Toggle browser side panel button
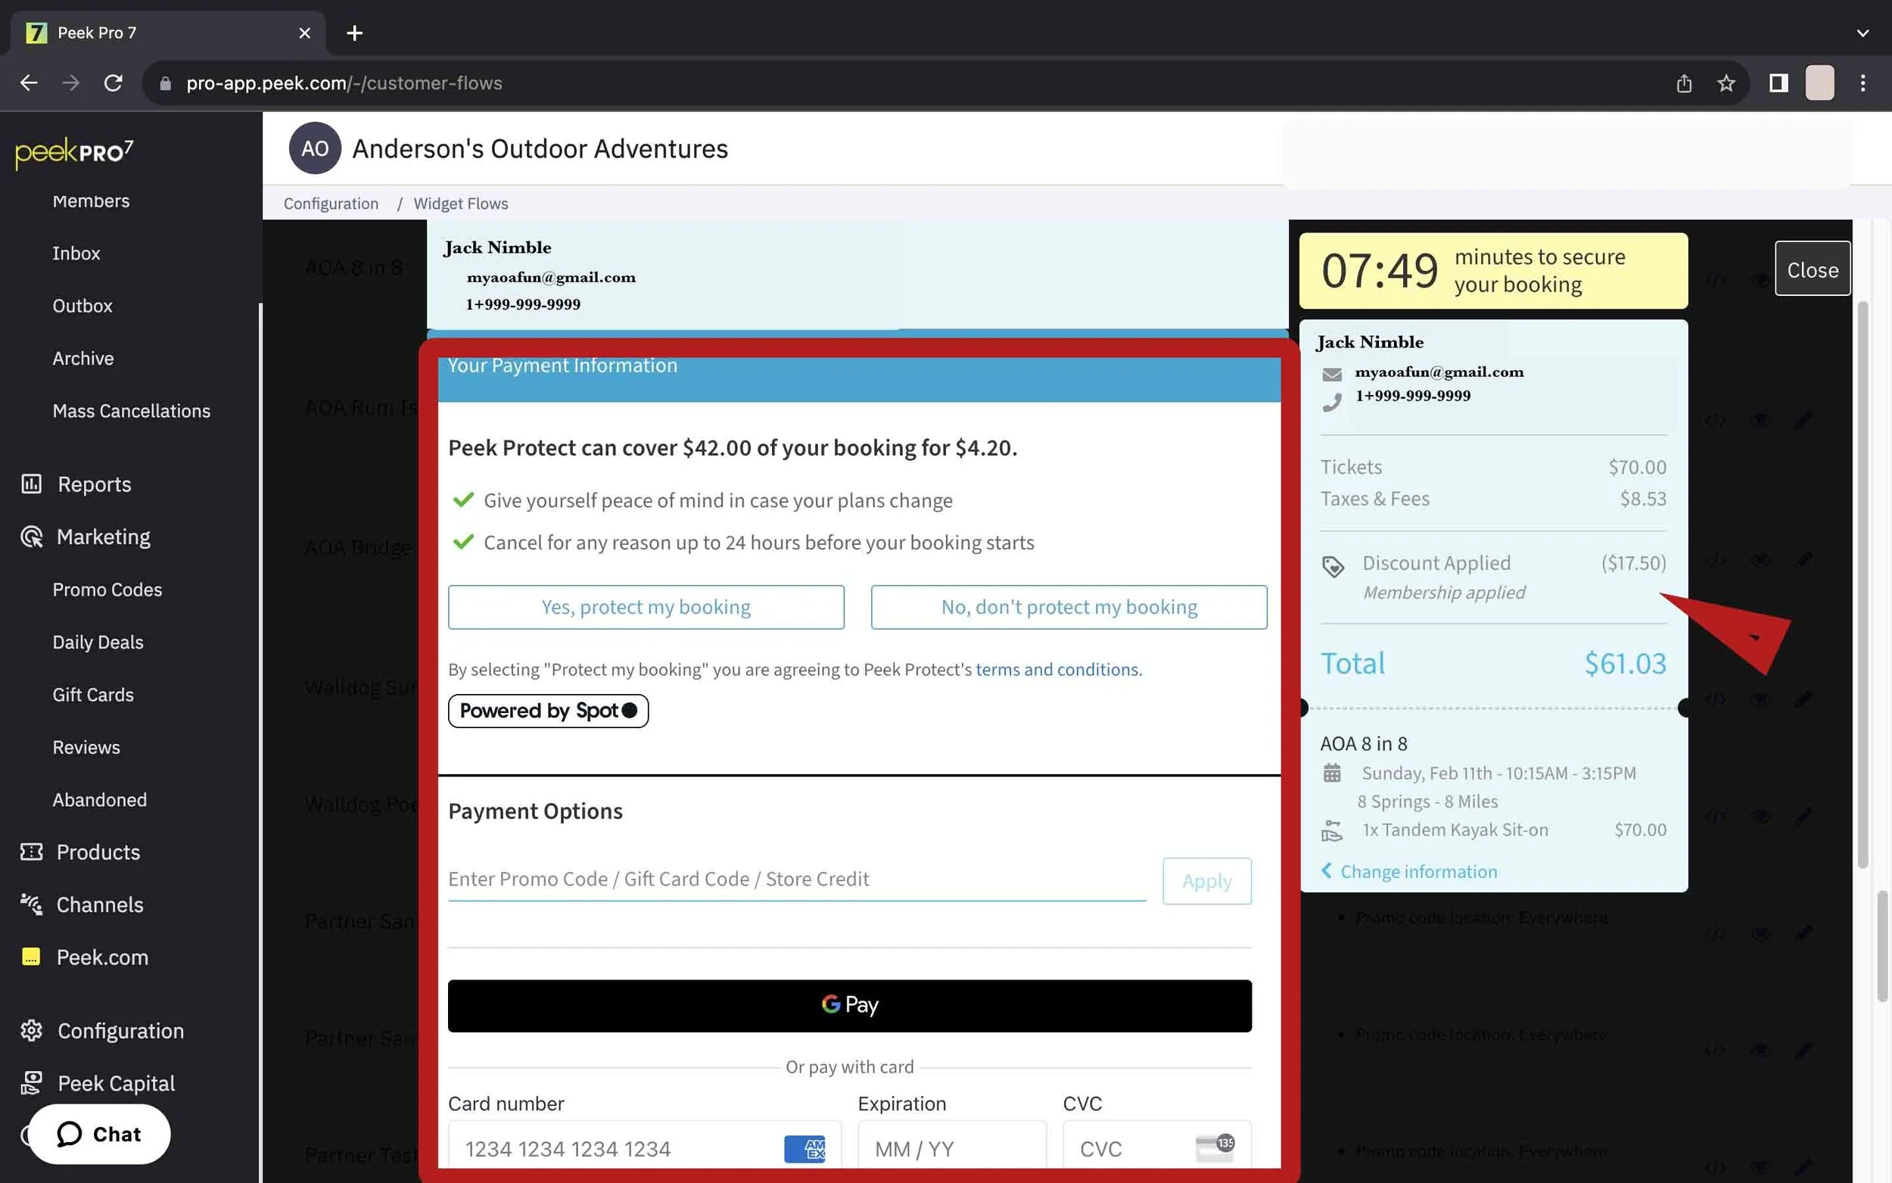Screen dimensions: 1892x1183 pos(1778,83)
